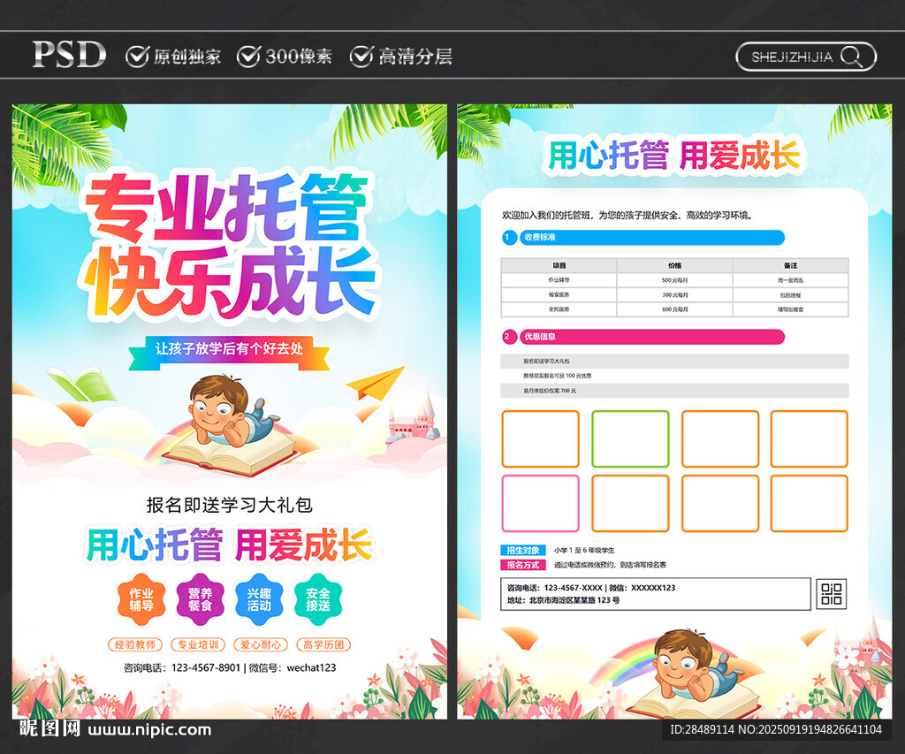Click the 专业培训 pill label
The height and width of the screenshot is (754, 905).
coord(198,644)
